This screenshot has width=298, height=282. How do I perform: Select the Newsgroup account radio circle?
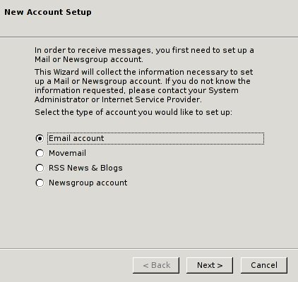click(40, 183)
